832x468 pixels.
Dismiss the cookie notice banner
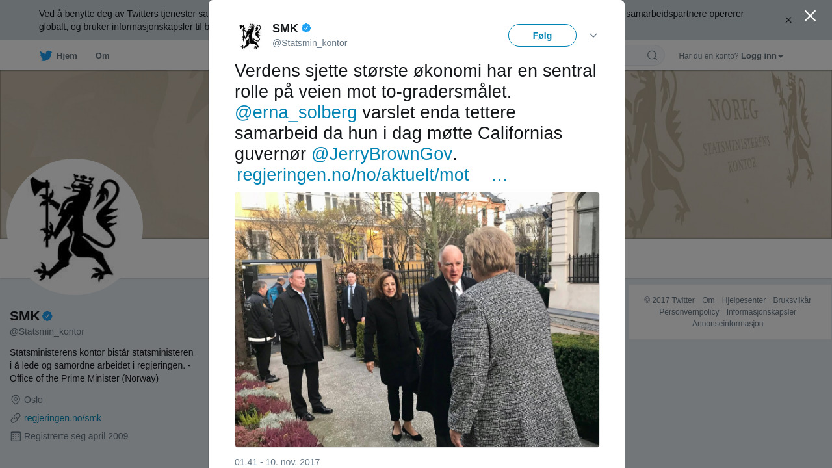(788, 20)
